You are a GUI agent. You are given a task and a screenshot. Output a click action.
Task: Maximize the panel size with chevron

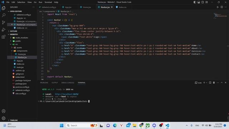221,83
